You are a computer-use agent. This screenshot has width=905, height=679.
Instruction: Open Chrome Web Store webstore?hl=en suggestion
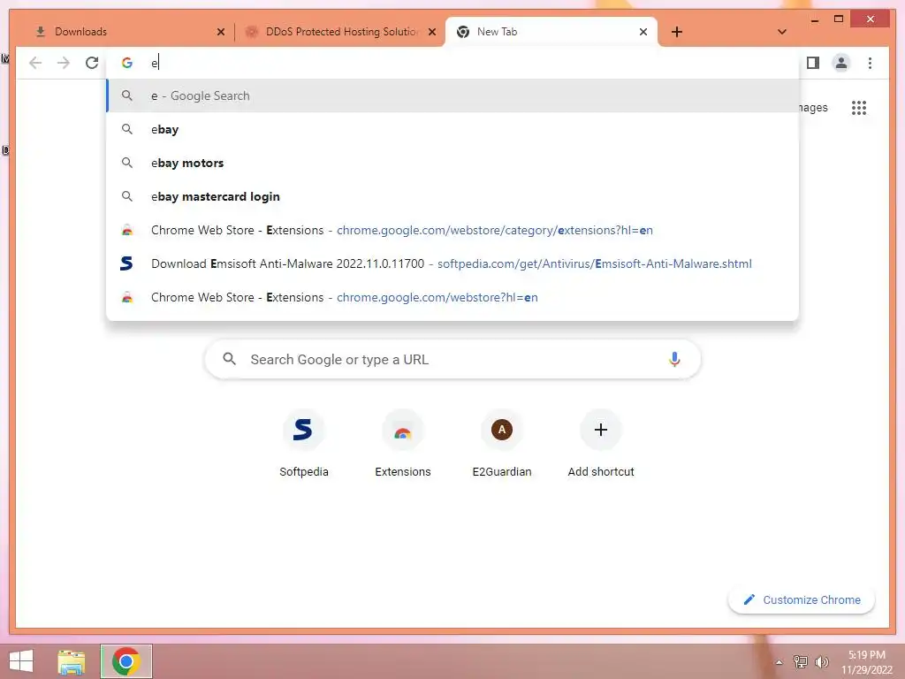[x=452, y=297]
